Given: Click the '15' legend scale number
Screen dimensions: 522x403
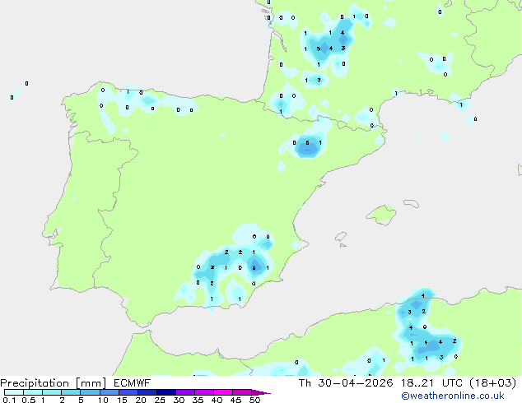Looking at the screenshot, I should pyautogui.click(x=122, y=400).
